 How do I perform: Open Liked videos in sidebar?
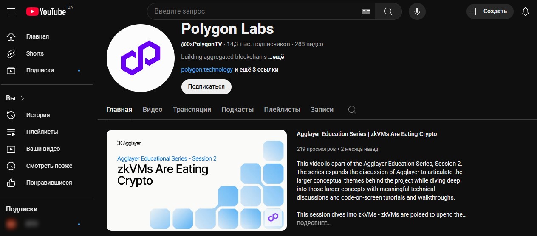click(49, 183)
